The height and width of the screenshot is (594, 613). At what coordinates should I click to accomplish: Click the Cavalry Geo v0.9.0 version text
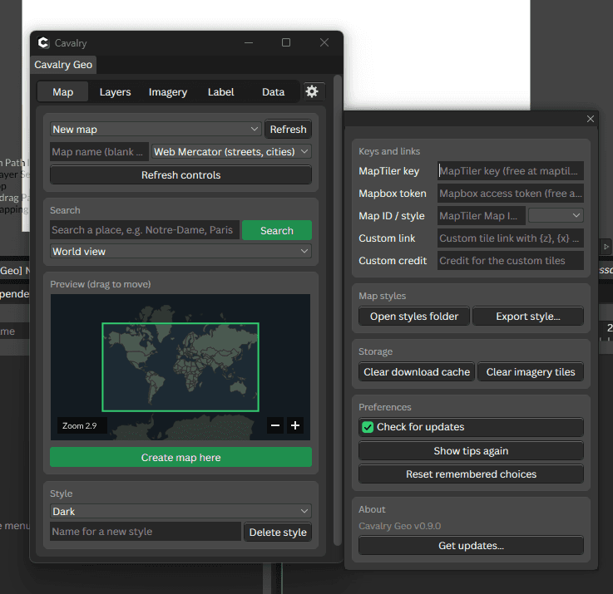[399, 526]
